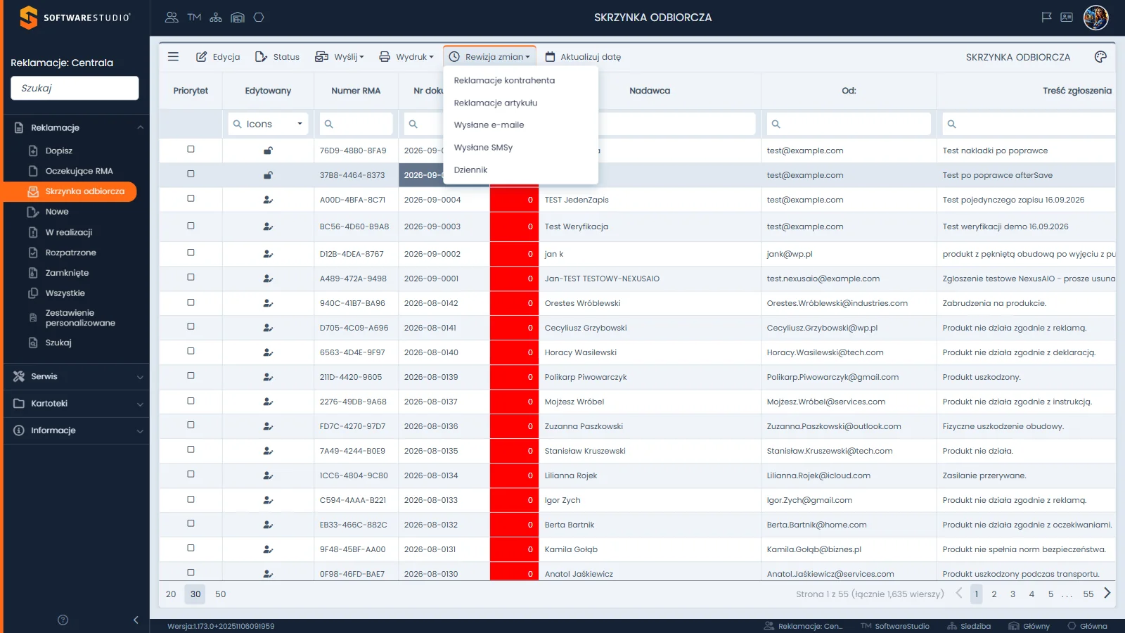Screen dimensions: 1125x633
Task: Set page size to 50 rows
Action: click(220, 594)
